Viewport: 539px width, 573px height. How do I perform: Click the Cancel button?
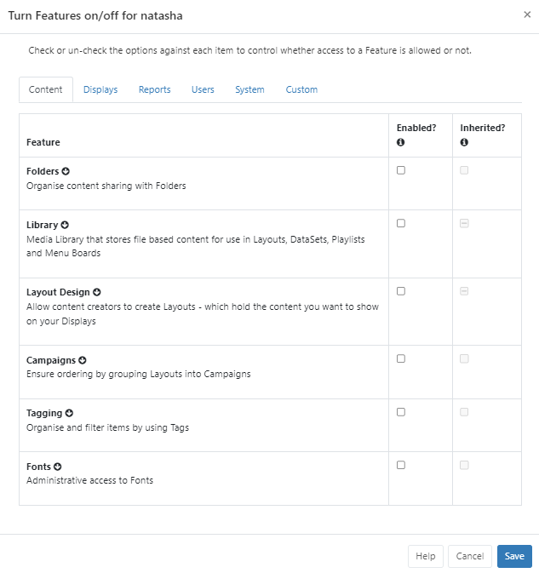pos(469,556)
